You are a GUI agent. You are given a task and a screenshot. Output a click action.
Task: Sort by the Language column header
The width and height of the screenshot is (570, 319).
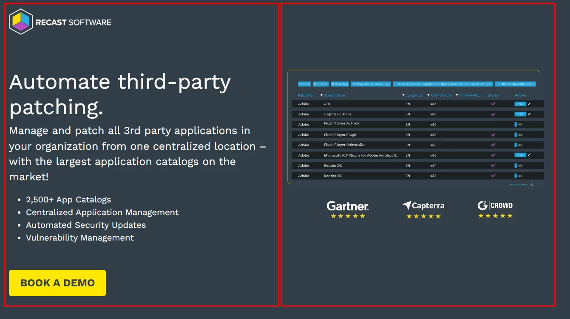[414, 95]
